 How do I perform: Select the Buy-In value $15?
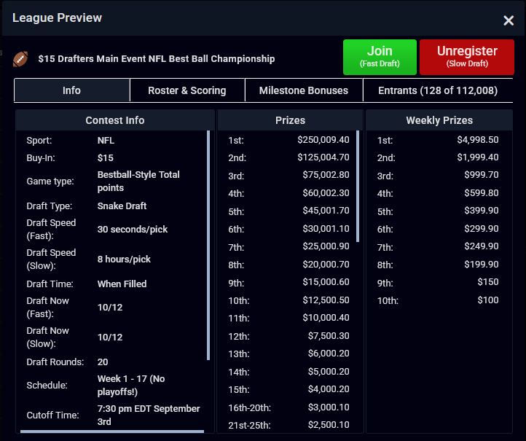[106, 158]
